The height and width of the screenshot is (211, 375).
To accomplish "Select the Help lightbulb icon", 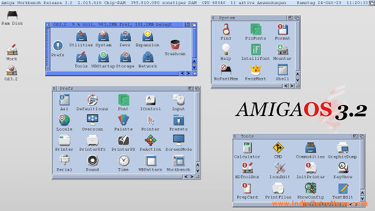I will [226, 49].
